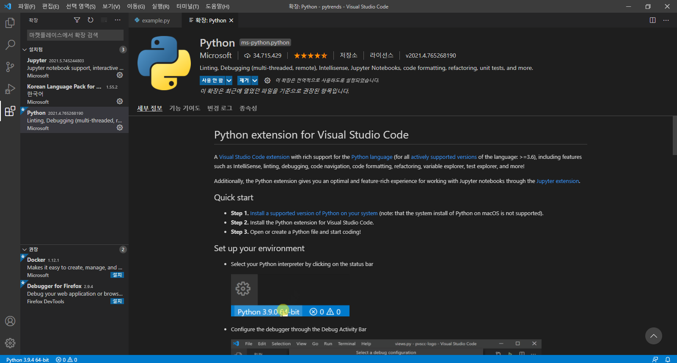Viewport: 677px width, 363px height.
Task: Click the five-star rating
Action: [311, 55]
